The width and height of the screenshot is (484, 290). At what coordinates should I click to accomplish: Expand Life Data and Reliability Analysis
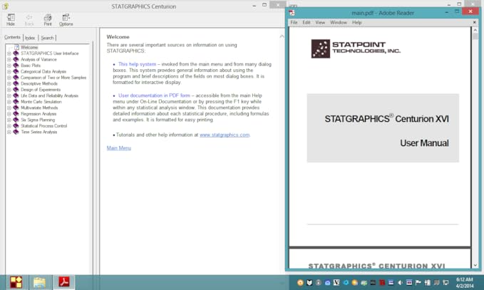9,95
